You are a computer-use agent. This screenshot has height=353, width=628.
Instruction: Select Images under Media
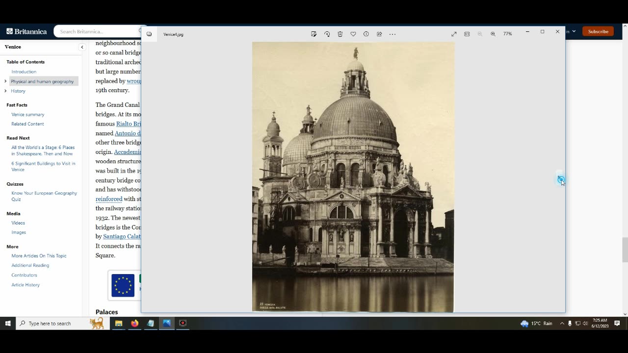point(19,232)
